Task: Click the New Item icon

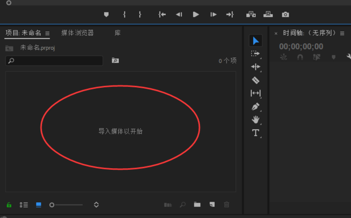Action: click(212, 204)
